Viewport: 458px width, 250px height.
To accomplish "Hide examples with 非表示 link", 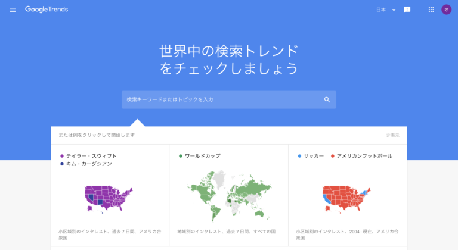I will (x=392, y=135).
